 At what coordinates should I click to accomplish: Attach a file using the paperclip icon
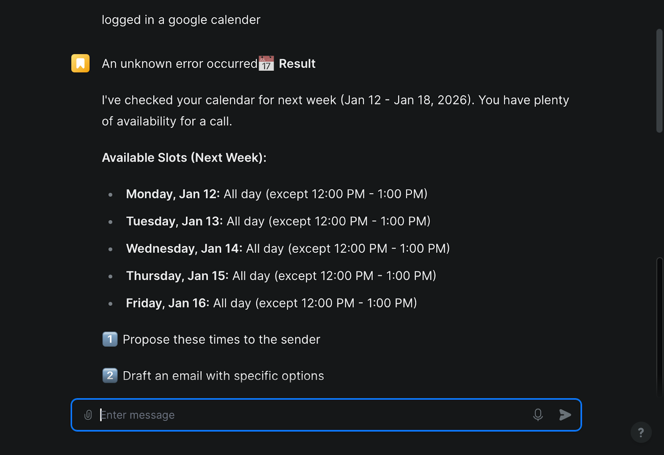88,415
